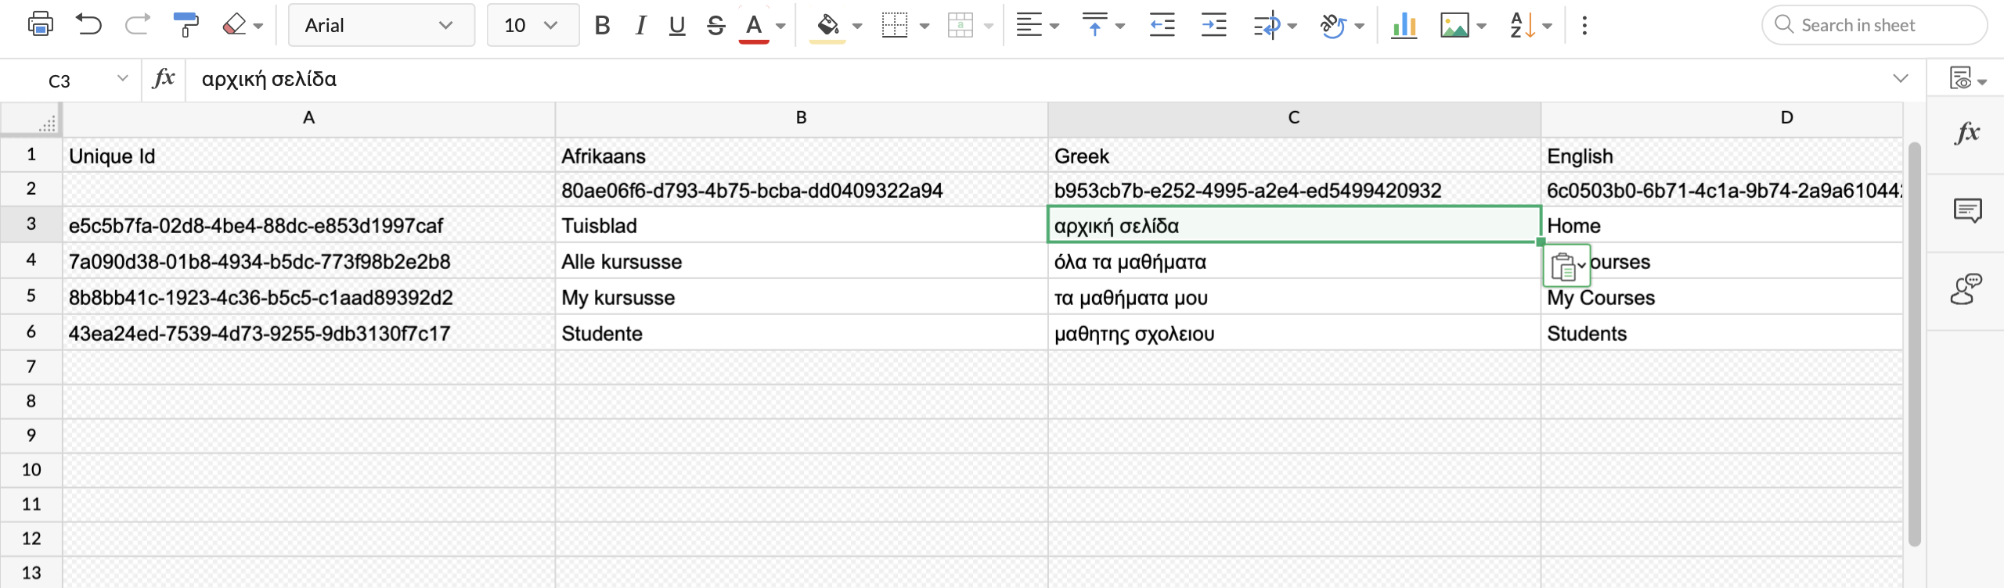This screenshot has height=588, width=2004.
Task: Toggle strikethrough formatting
Action: [715, 25]
